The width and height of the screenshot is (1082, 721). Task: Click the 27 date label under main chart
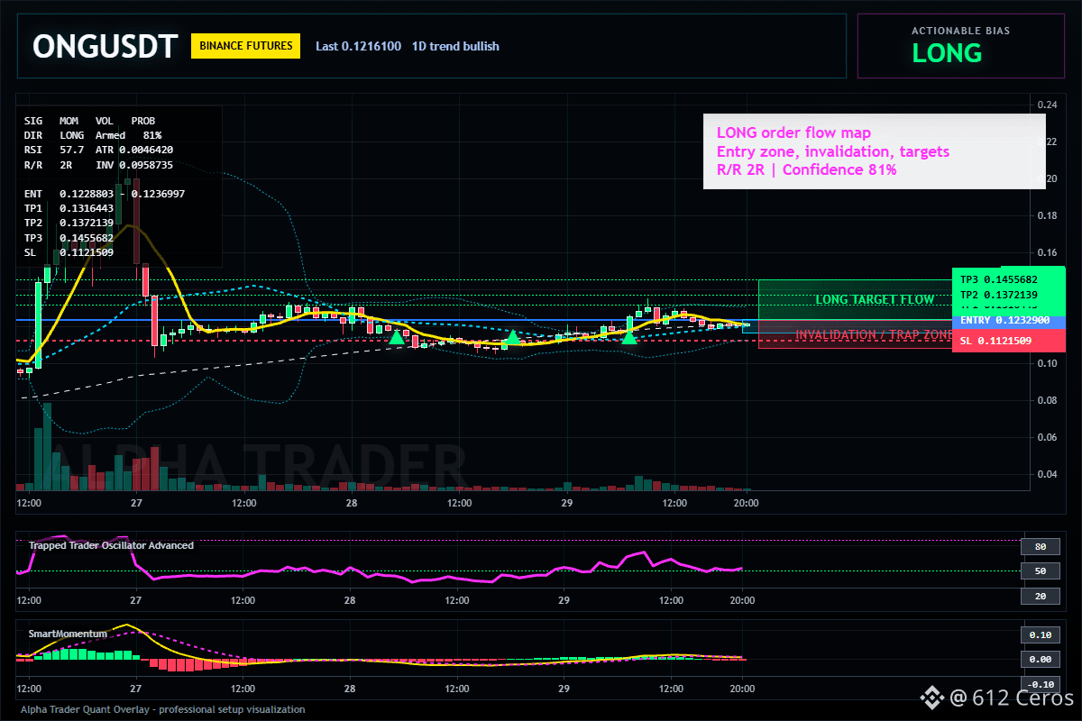pyautogui.click(x=135, y=503)
